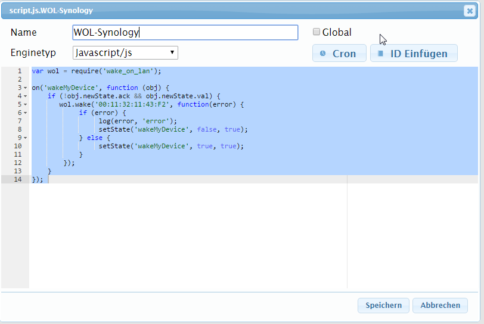Click the MAC address '00:11:32:11:43:F2' string
This screenshot has width=484, height=324.
(134, 104)
